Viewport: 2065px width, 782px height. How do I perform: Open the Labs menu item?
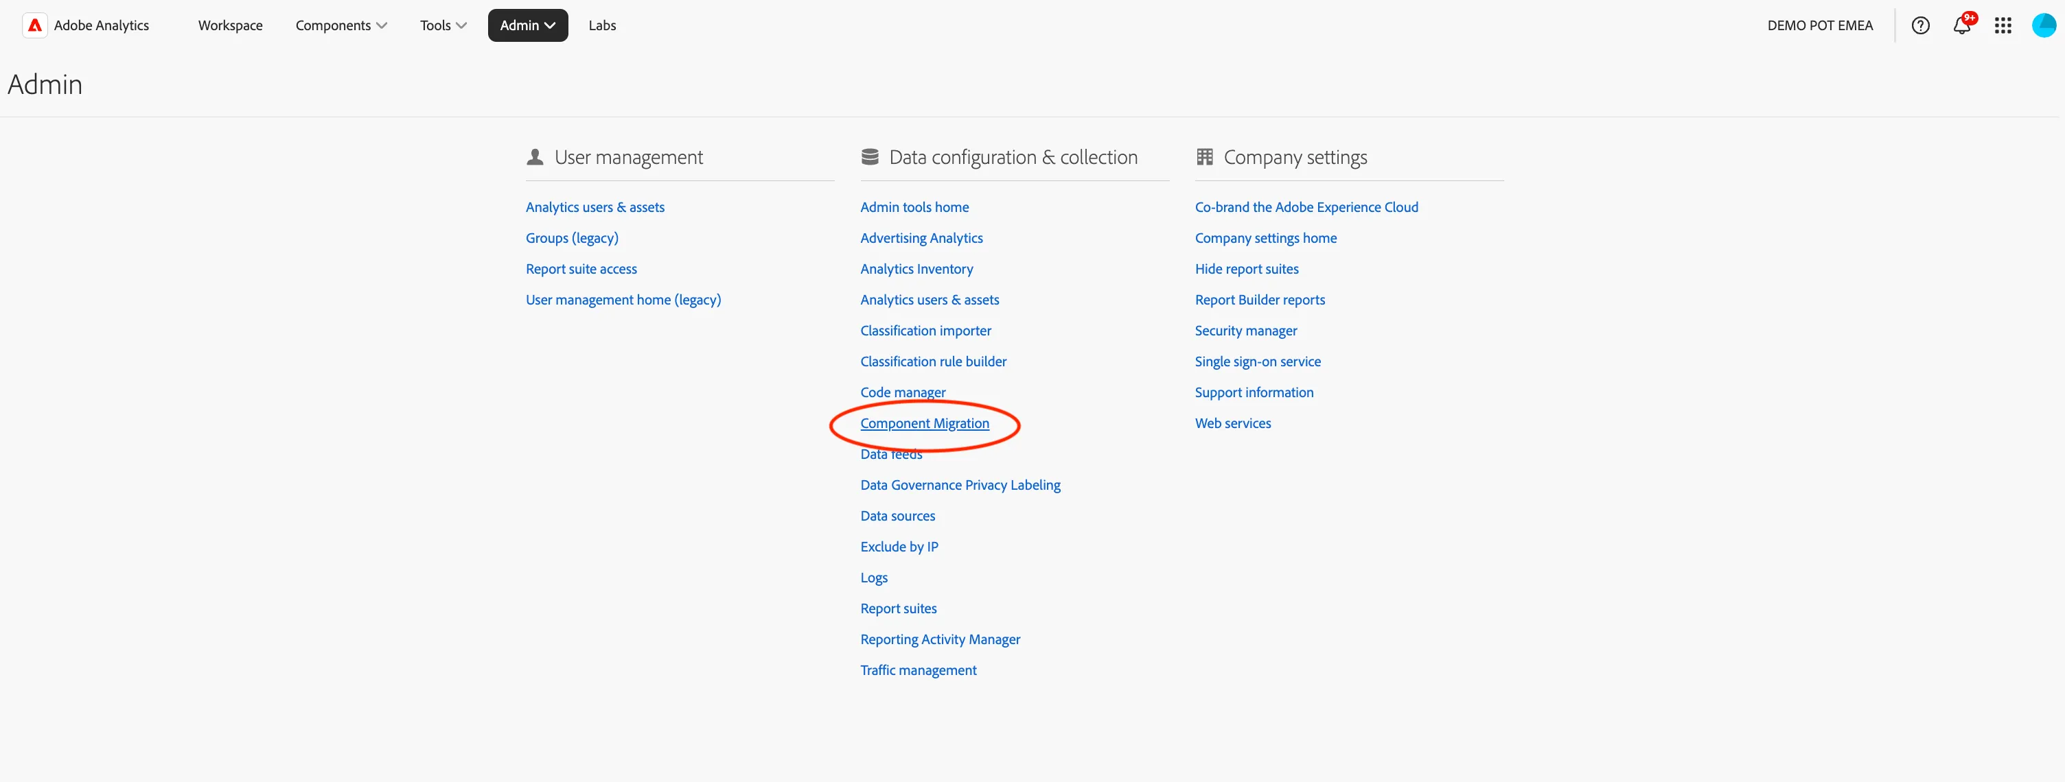[x=602, y=25]
